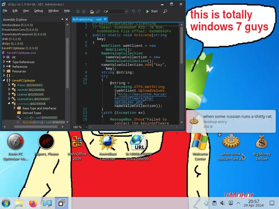Select the Derived Types folder

click(32, 113)
